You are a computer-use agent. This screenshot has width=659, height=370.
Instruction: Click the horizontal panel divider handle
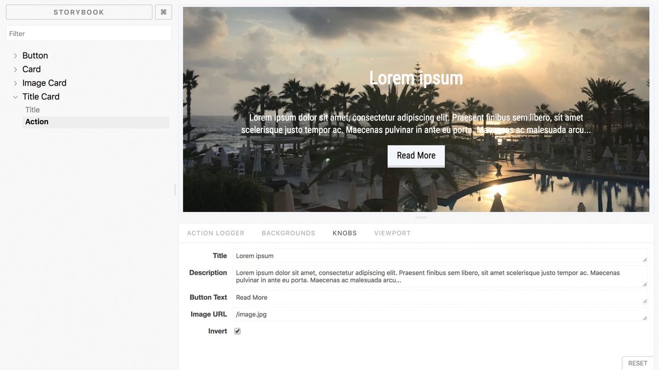pyautogui.click(x=421, y=218)
